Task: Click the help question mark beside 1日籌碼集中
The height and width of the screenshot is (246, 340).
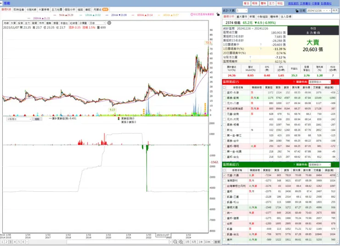Action: tap(261, 45)
